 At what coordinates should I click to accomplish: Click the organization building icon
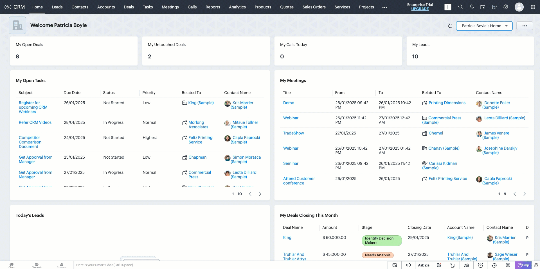pyautogui.click(x=17, y=25)
